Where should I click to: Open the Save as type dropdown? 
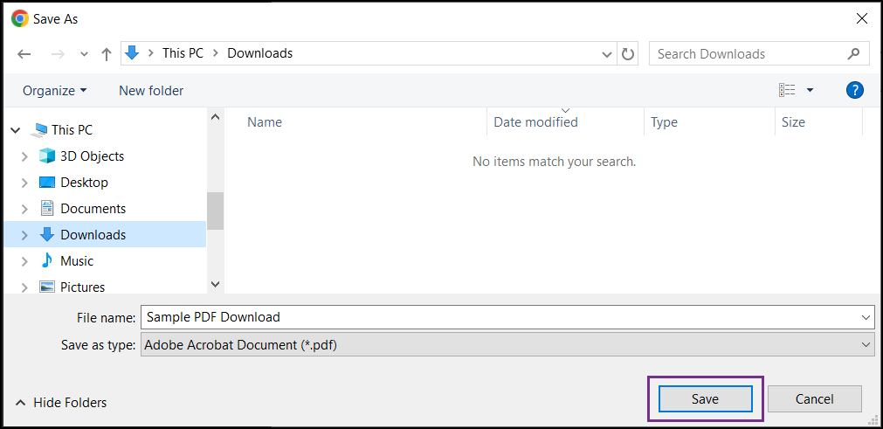[x=507, y=345]
